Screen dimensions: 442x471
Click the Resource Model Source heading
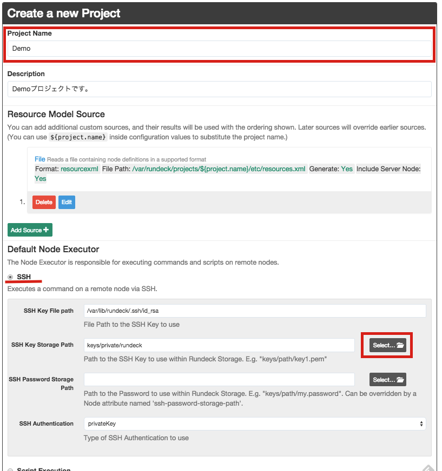pyautogui.click(x=56, y=114)
